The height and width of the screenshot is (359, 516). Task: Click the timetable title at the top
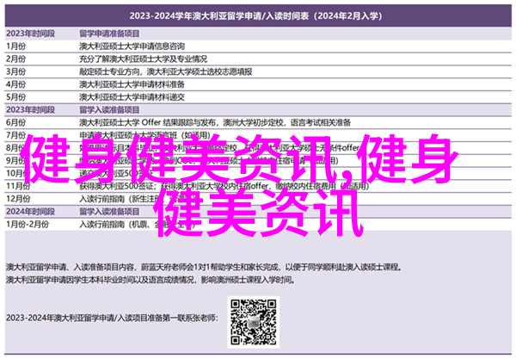257,15
